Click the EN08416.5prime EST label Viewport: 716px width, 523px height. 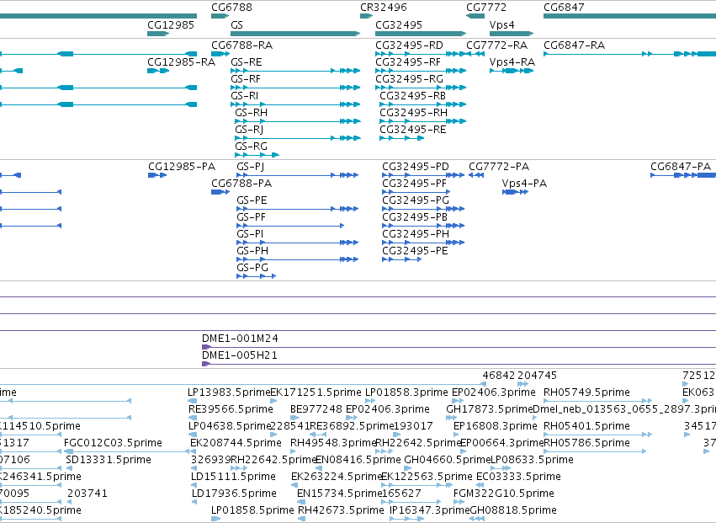pos(358,460)
